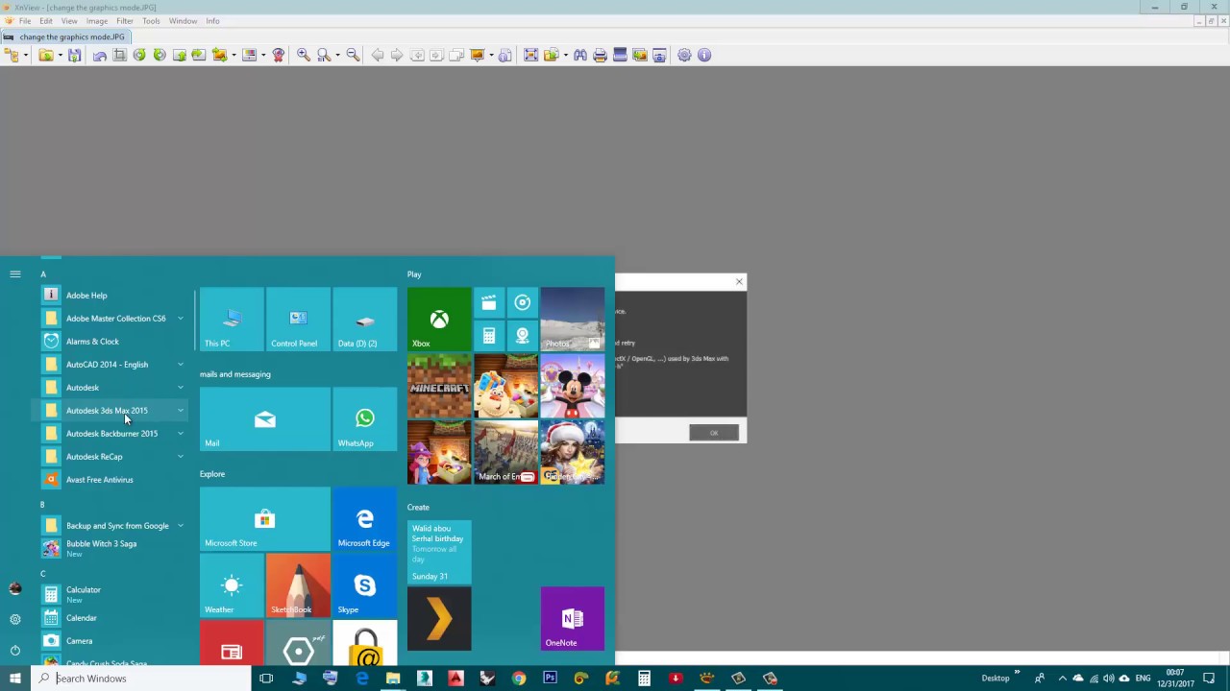Open the Image menu in XnView
Image resolution: width=1230 pixels, height=691 pixels.
coord(97,21)
